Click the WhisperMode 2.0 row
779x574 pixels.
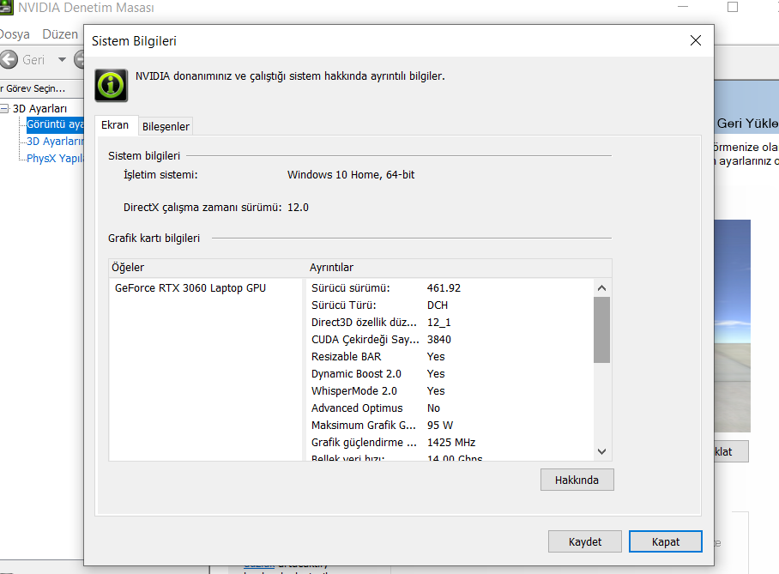[451, 390]
